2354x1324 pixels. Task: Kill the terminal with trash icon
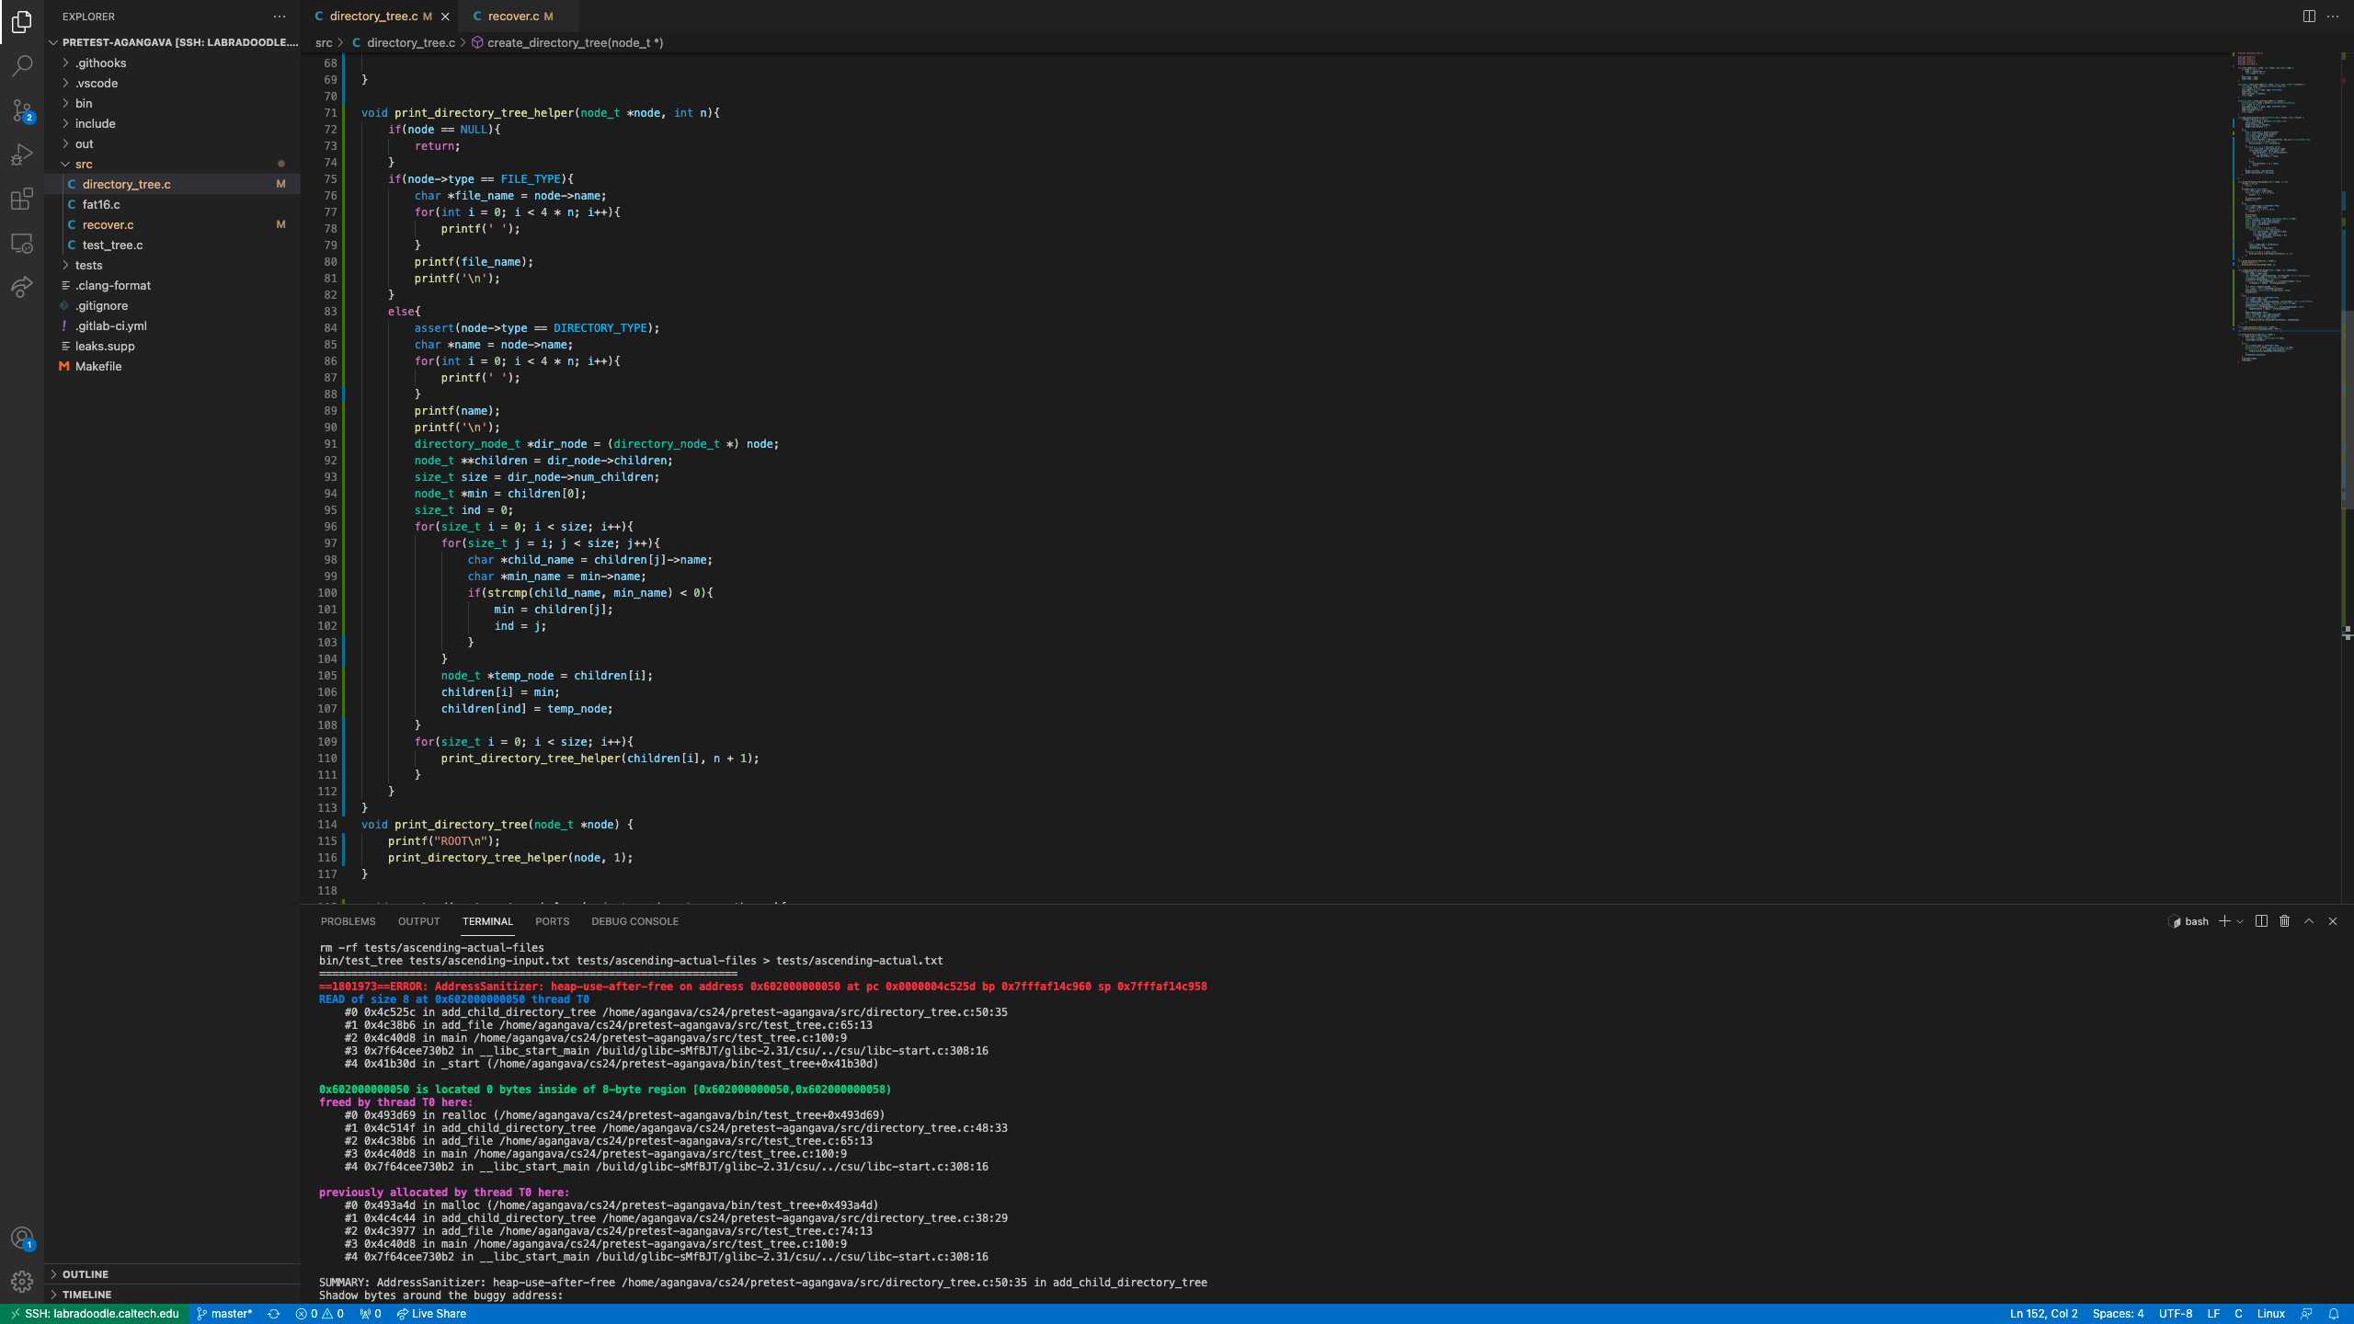pos(2284,921)
